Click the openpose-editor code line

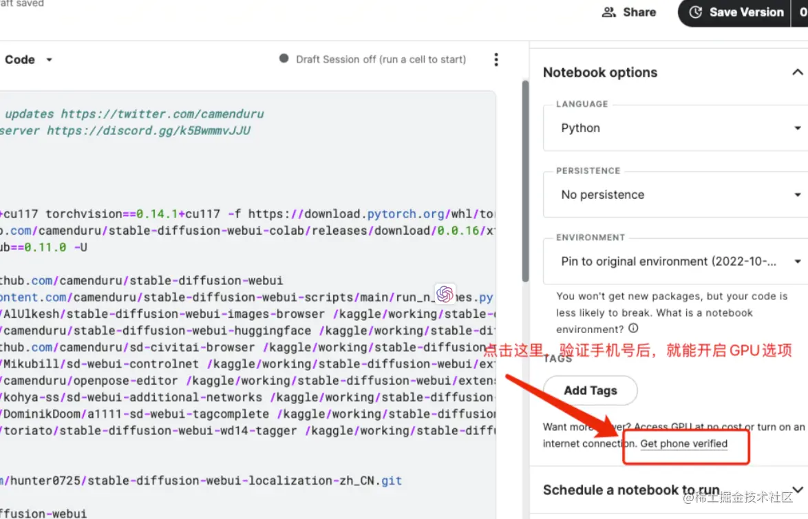[x=247, y=381]
